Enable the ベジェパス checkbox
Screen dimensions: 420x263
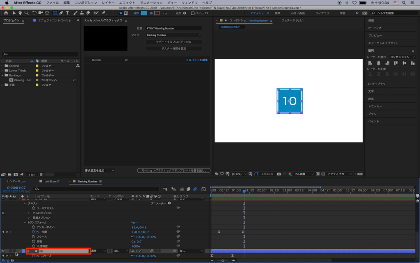tap(193, 13)
